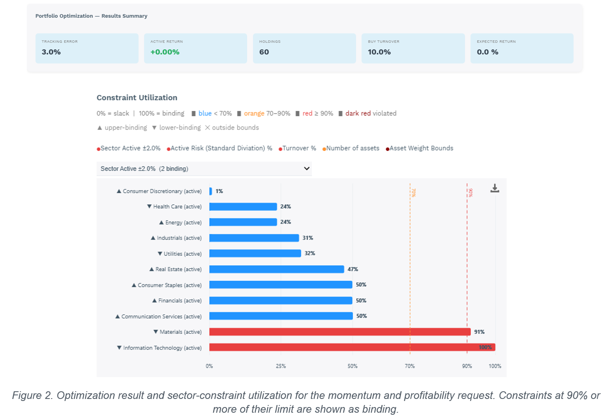The width and height of the screenshot is (611, 420).
Task: Click the blue Real Estate 47% bar
Action: (x=277, y=269)
